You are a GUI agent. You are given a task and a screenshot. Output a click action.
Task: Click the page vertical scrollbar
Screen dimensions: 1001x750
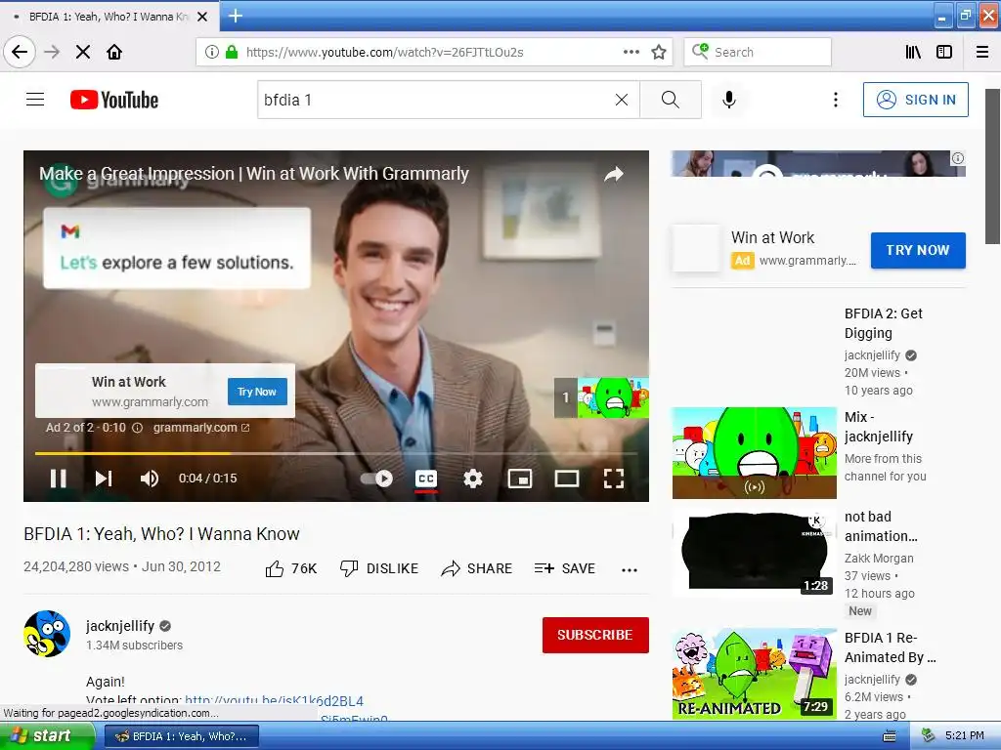[992, 166]
